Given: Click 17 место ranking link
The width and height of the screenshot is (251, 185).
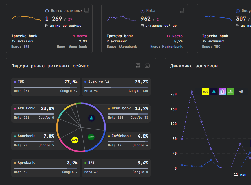Looking at the screenshot, I should 174,36.
